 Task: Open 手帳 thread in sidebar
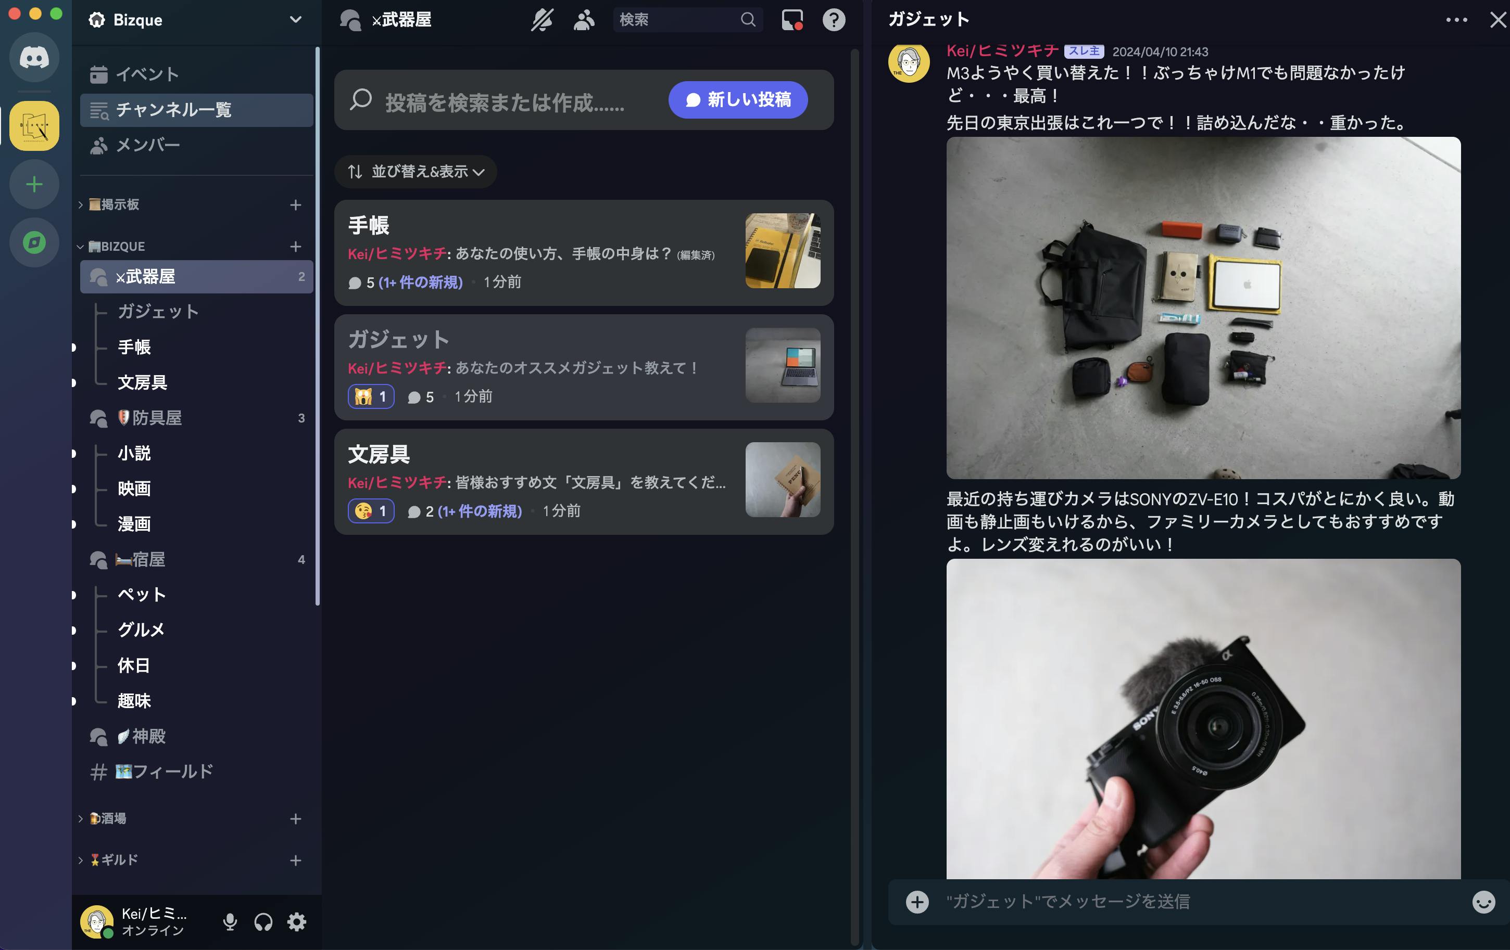point(134,347)
